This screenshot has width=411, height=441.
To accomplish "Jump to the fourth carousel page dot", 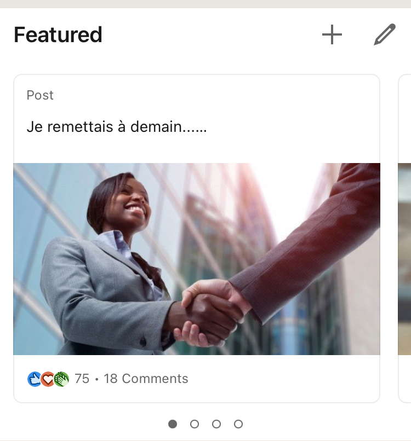I will 238,424.
